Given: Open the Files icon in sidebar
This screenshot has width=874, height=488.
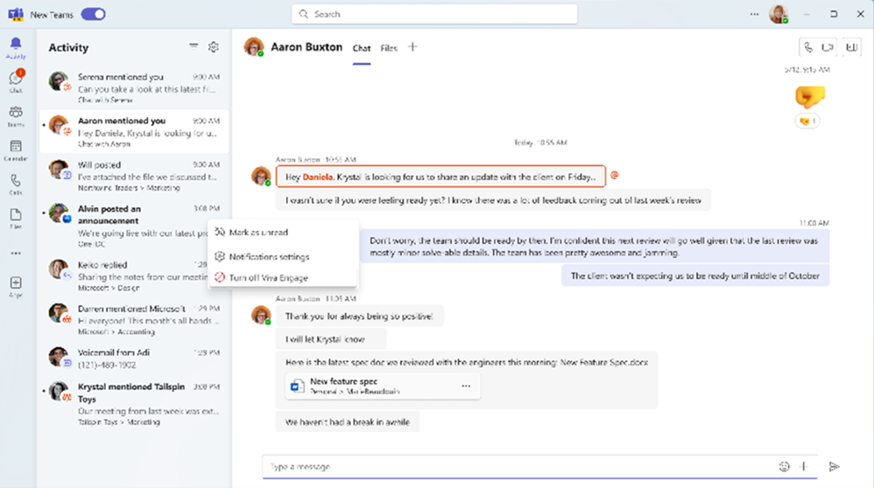Looking at the screenshot, I should [x=16, y=218].
